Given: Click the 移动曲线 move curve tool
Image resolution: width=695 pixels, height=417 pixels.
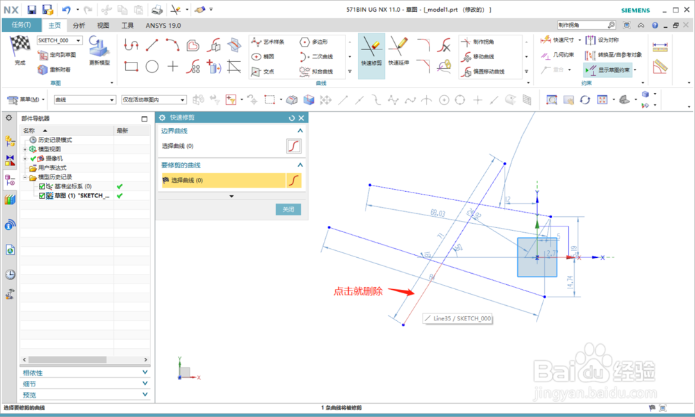Looking at the screenshot, I should [477, 57].
